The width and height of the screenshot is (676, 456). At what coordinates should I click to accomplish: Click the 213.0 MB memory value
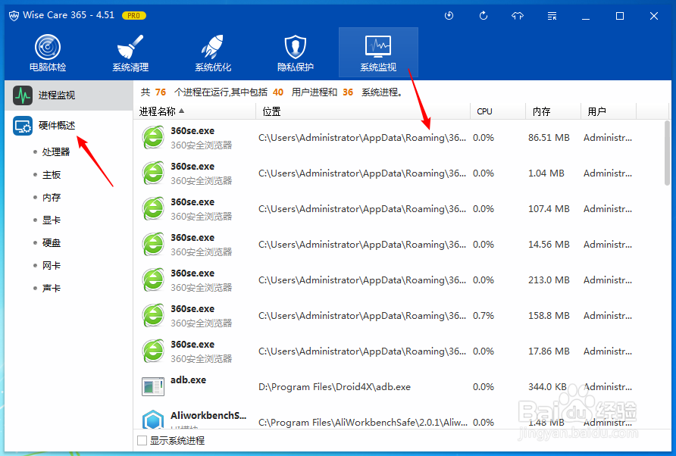click(x=549, y=280)
